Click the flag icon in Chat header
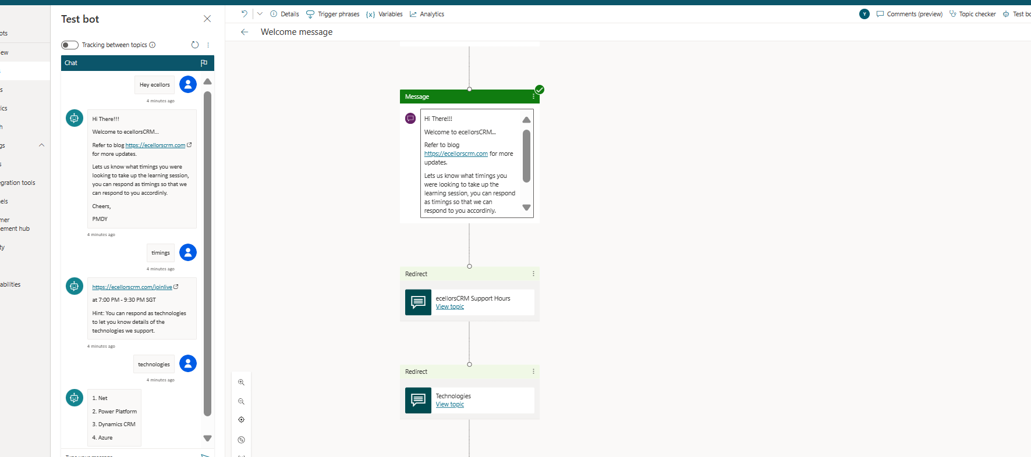 tap(204, 63)
